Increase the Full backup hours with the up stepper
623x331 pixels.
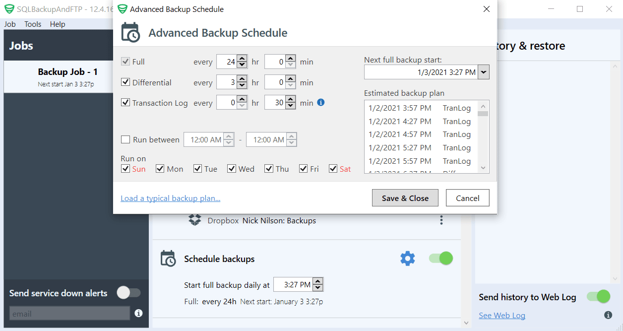tap(242, 58)
